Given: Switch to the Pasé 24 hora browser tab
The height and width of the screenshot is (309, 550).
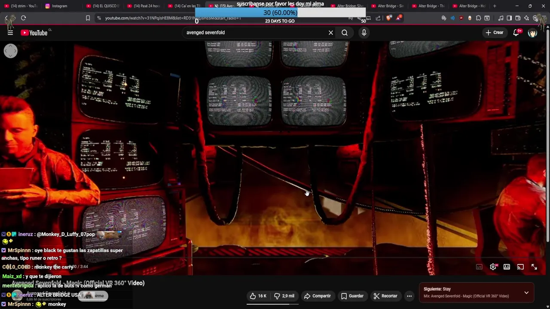Looking at the screenshot, I should (x=143, y=6).
